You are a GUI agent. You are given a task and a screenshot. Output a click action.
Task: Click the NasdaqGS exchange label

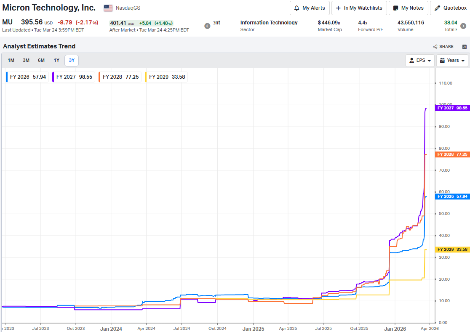[128, 8]
